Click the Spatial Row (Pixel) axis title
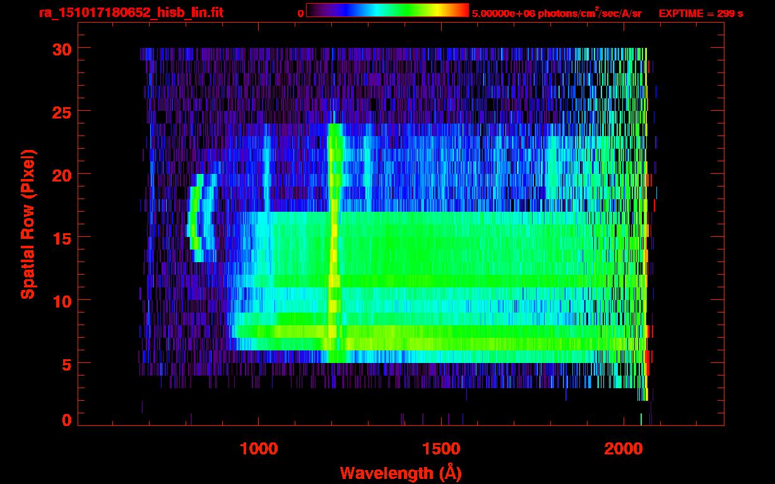Image resolution: width=775 pixels, height=484 pixels. click(x=27, y=224)
